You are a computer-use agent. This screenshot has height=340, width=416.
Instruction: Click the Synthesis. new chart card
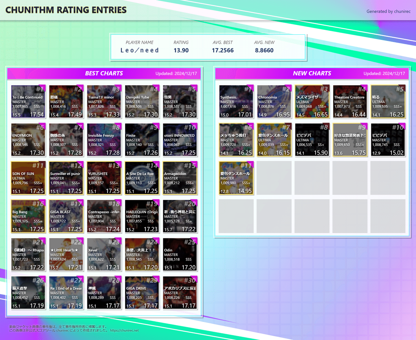236,102
